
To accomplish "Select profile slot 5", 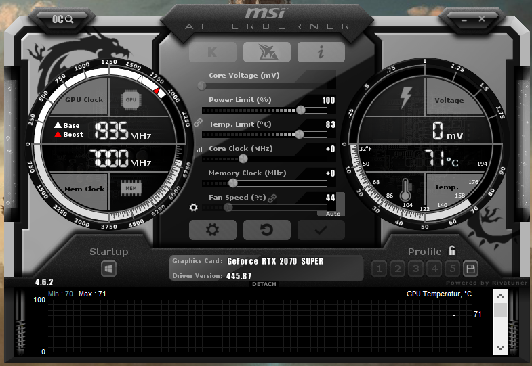I will tap(452, 269).
